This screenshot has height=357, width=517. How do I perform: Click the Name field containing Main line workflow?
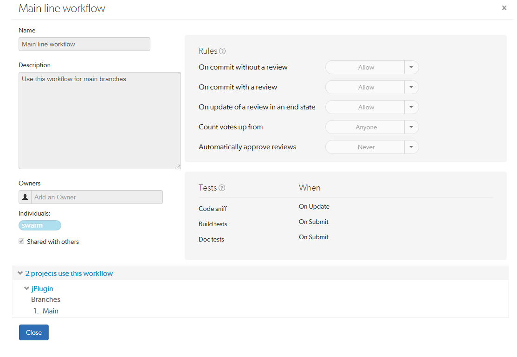coord(84,44)
